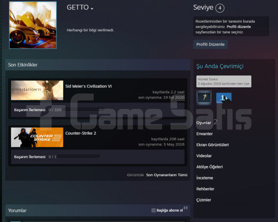Image resolution: width=278 pixels, height=222 pixels.
Task: Open the Atölye Öğeleri link
Action: pos(209,167)
